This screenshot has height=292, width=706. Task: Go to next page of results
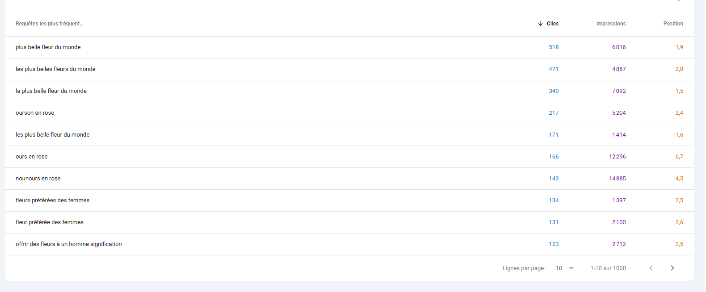pos(672,268)
